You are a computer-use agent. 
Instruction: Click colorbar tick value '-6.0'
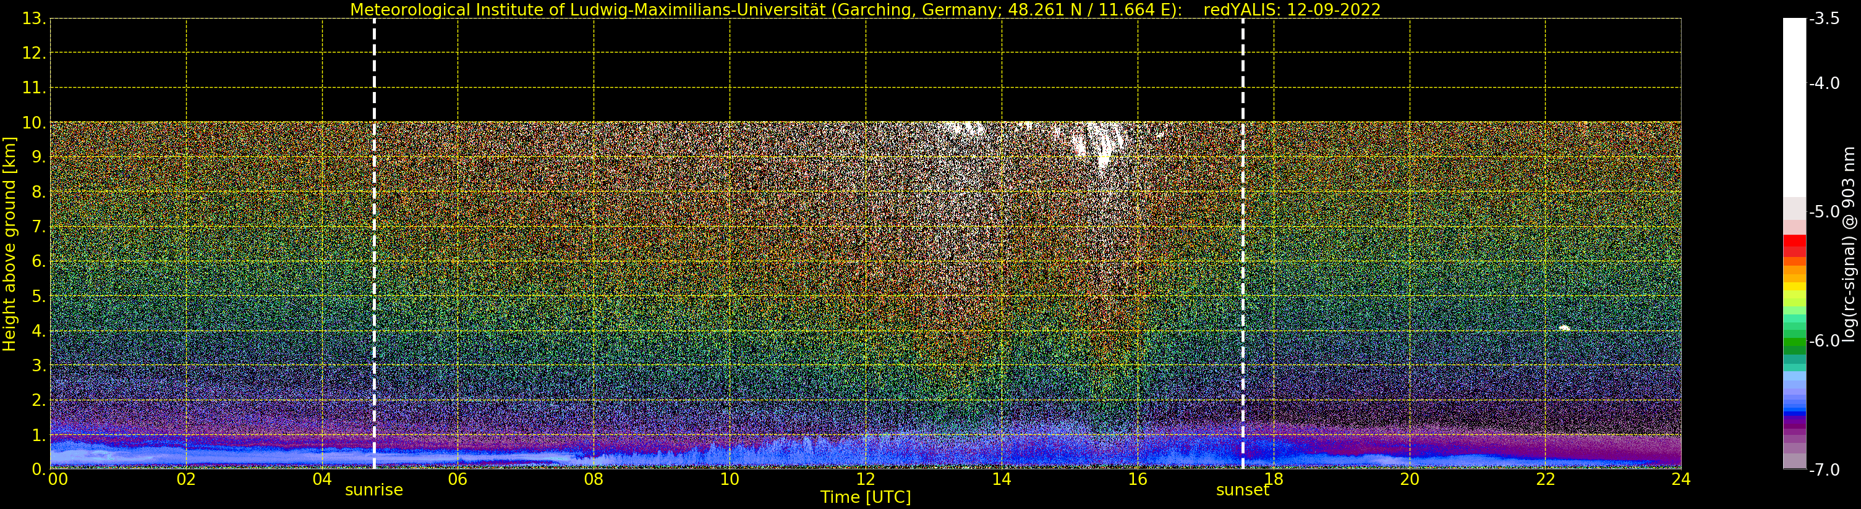pyautogui.click(x=1824, y=341)
